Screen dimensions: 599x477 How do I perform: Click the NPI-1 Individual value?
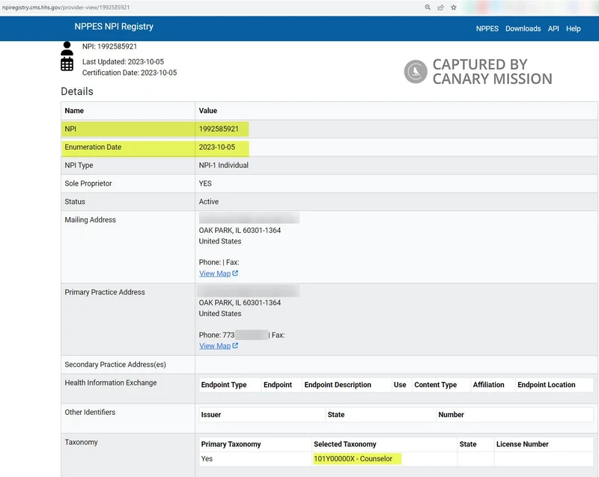click(223, 165)
